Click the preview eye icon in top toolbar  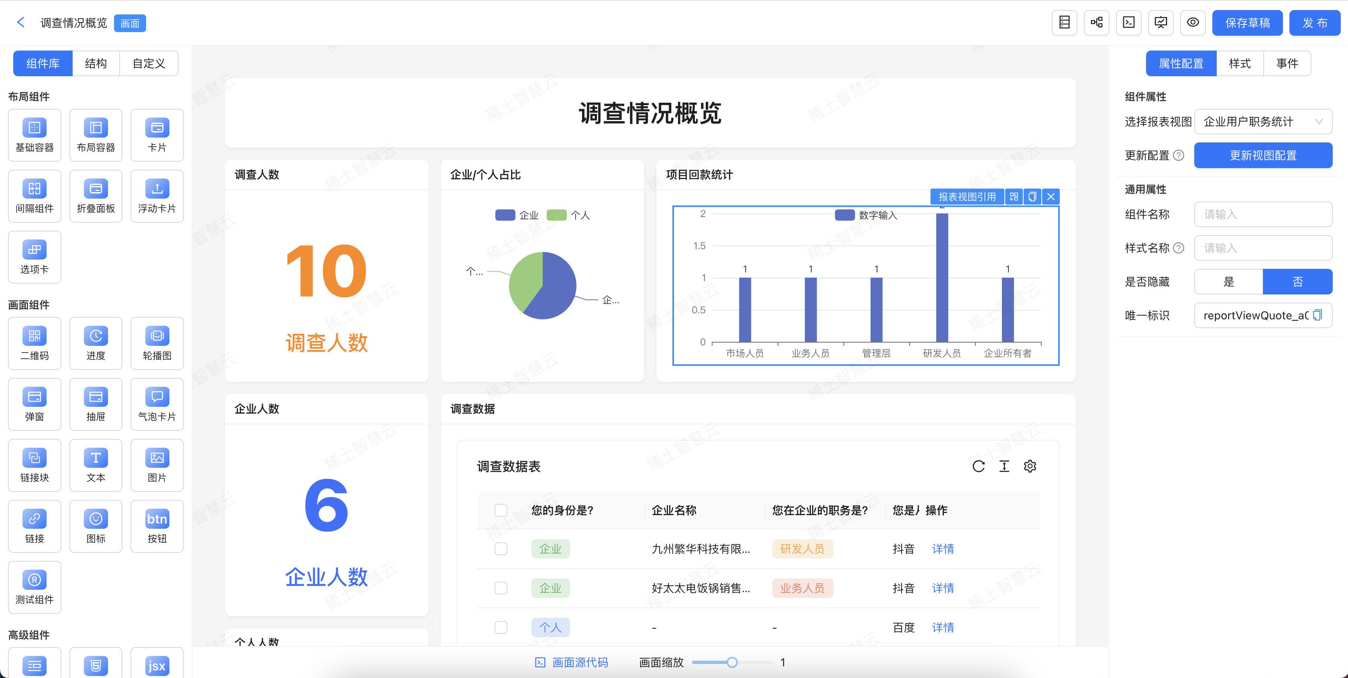[1193, 22]
